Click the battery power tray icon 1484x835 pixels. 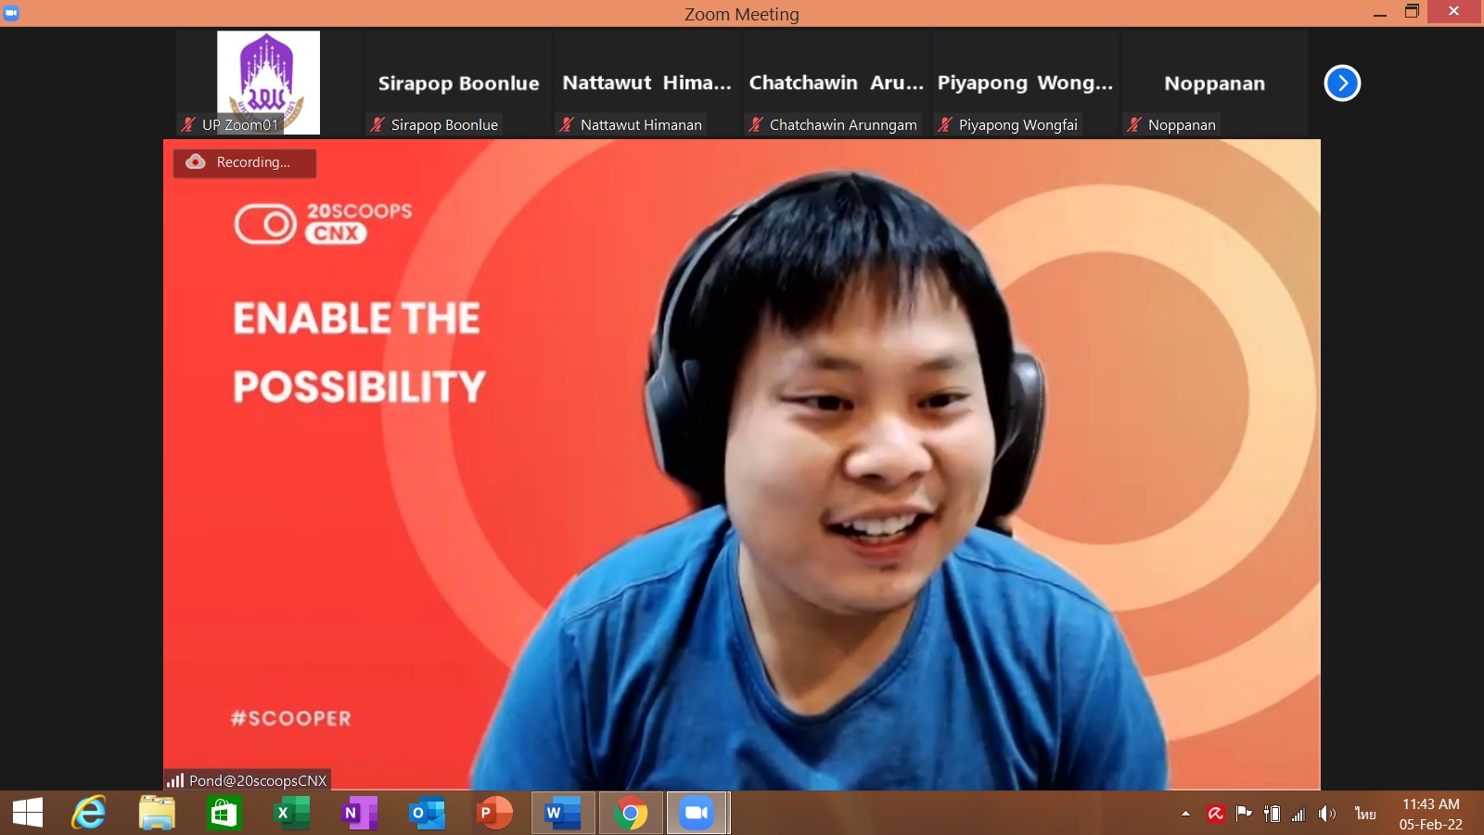point(1272,814)
